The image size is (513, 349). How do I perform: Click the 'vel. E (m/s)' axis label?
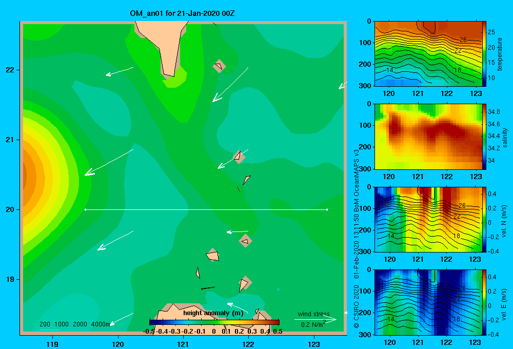point(504,304)
